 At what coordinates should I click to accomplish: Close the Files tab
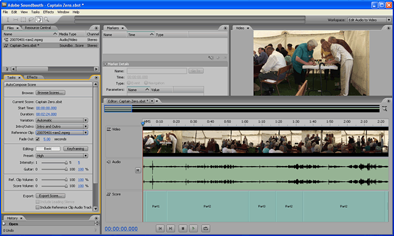coord(17,28)
